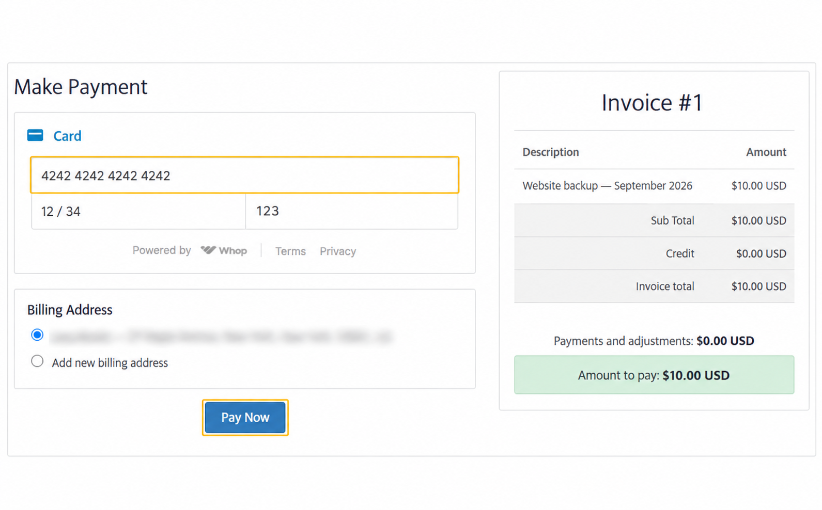Click the 'Amount to pay: $10.00 USD' banner
Viewport: 822px width, 510px height.
click(x=654, y=375)
